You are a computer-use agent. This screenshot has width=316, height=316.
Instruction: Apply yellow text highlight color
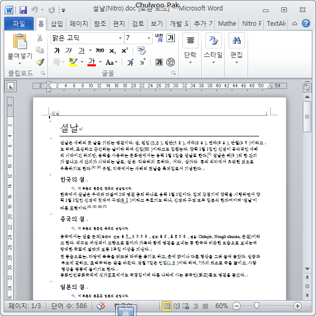73,62
